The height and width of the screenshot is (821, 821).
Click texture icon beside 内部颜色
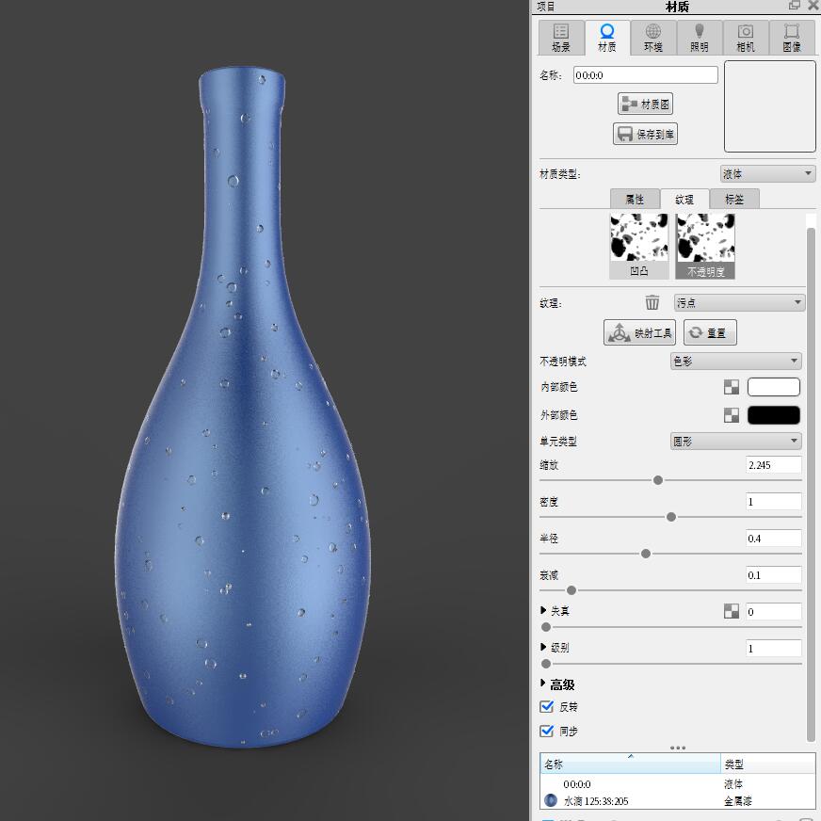pyautogui.click(x=731, y=387)
